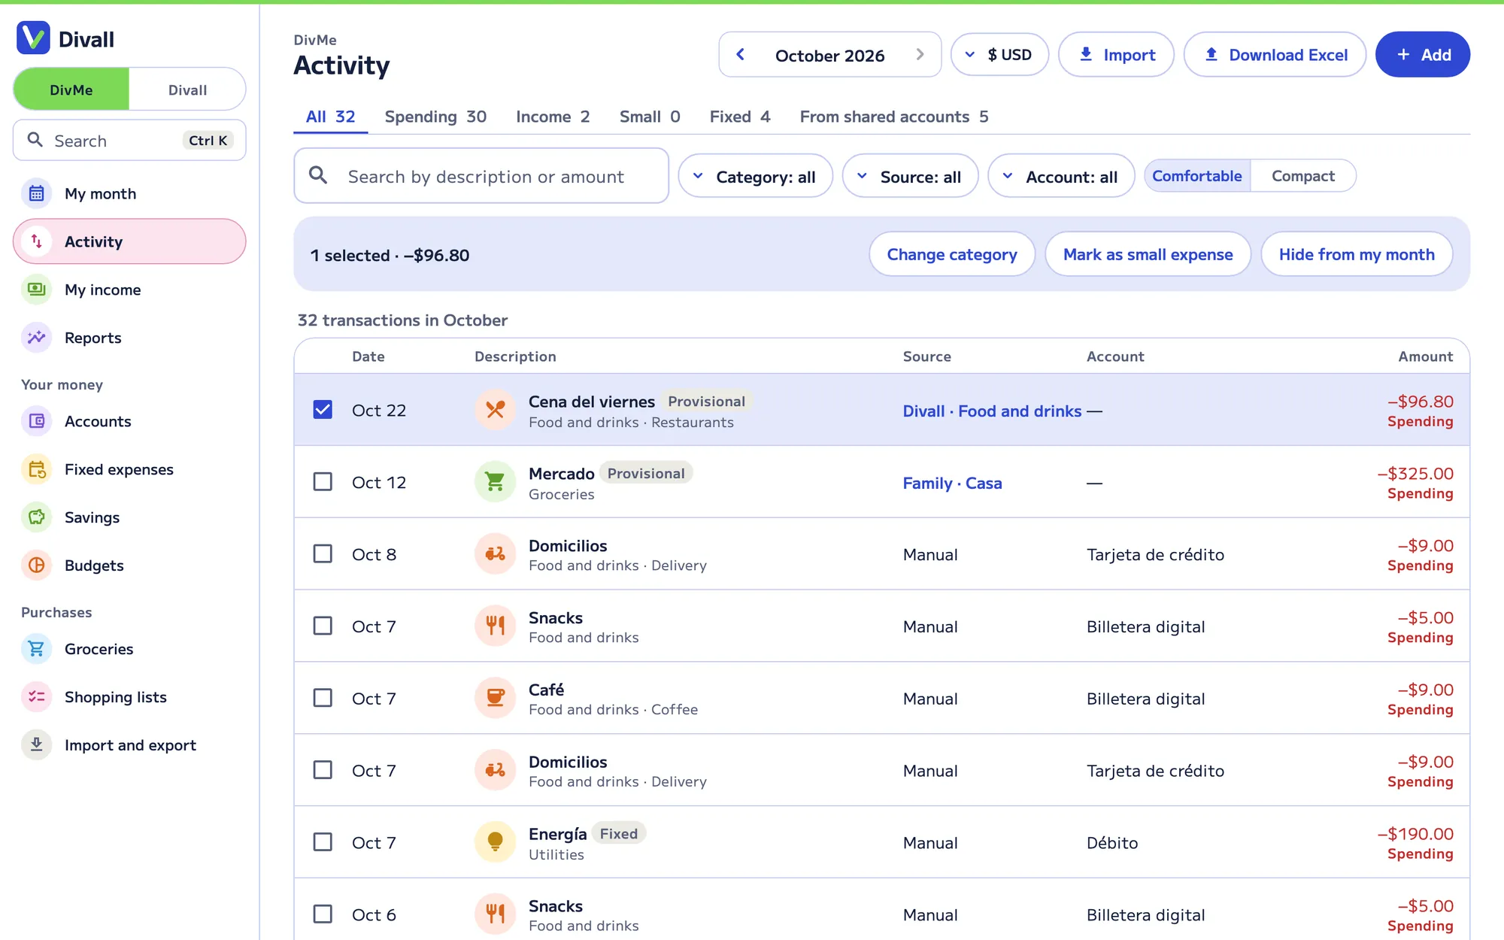
Task: Open My income money icon
Action: point(36,290)
